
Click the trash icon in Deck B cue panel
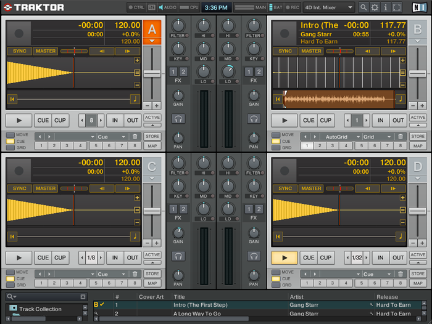click(401, 137)
